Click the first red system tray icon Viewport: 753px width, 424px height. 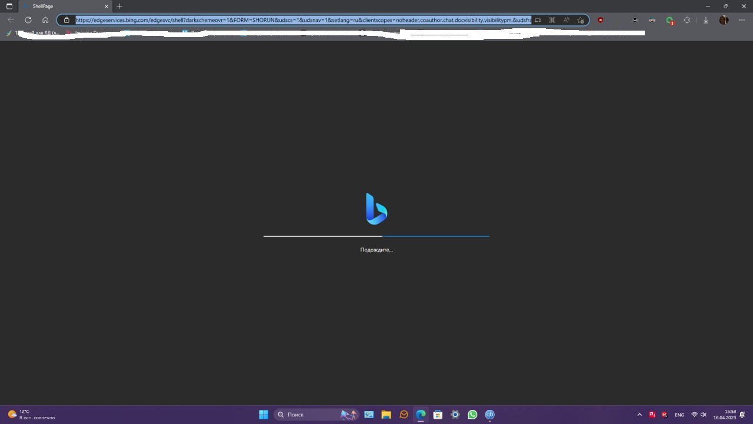tap(652, 415)
